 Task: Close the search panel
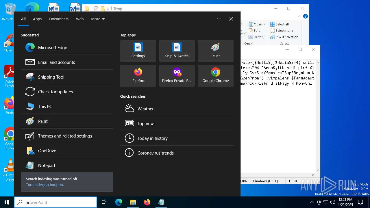(231, 19)
